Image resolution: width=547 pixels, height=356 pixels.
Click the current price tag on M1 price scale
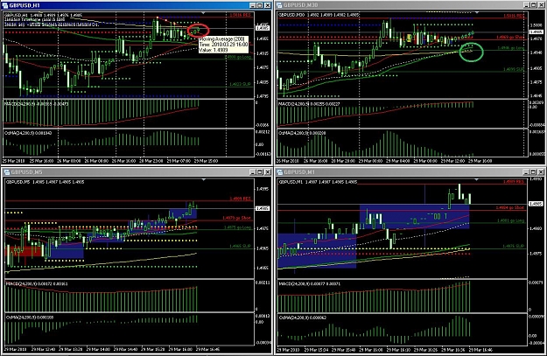click(536, 204)
